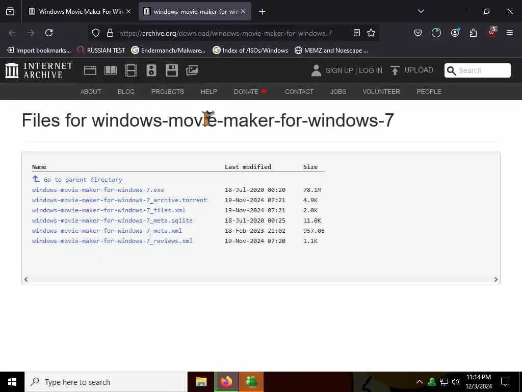Viewport: 522px width, 392px height.
Task: Download windows-movie-maker-for-windows-7.exe
Action: click(98, 190)
